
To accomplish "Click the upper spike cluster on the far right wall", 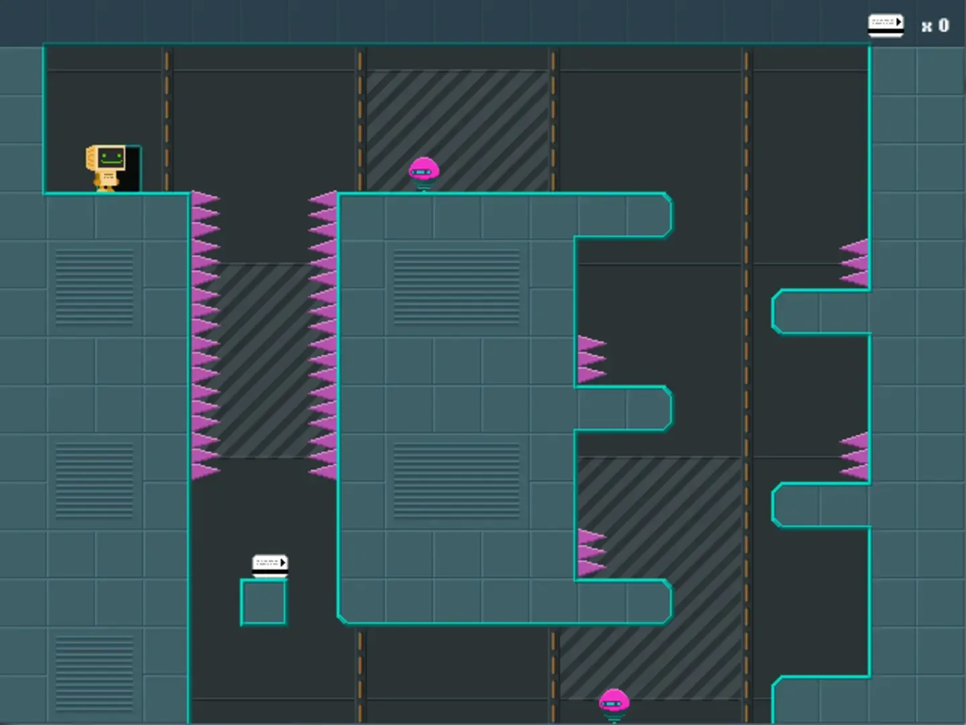I will [855, 263].
